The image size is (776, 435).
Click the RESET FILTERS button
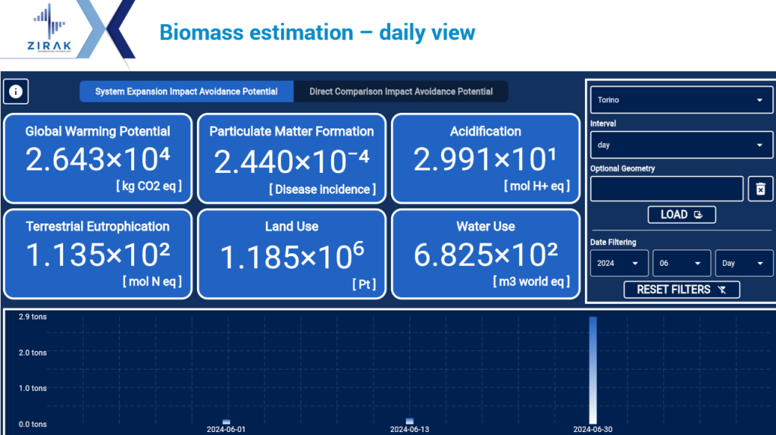pos(681,289)
